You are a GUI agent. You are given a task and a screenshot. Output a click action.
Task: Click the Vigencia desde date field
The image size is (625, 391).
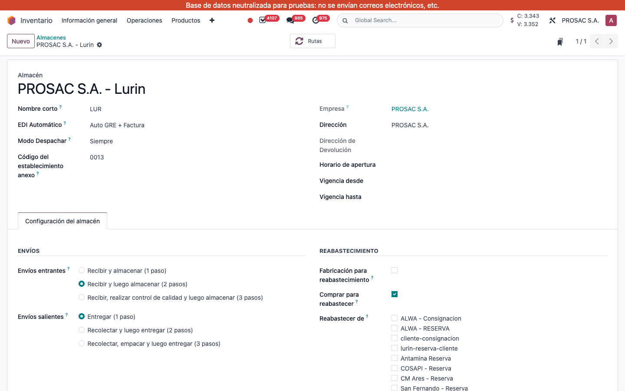(499, 181)
